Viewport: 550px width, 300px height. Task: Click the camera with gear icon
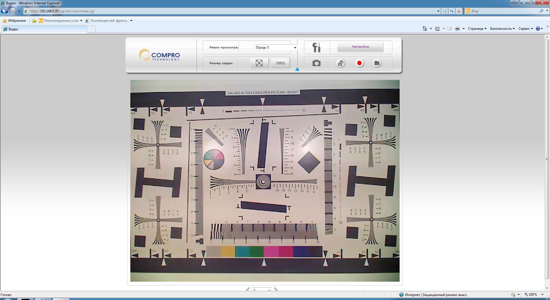pyautogui.click(x=340, y=63)
